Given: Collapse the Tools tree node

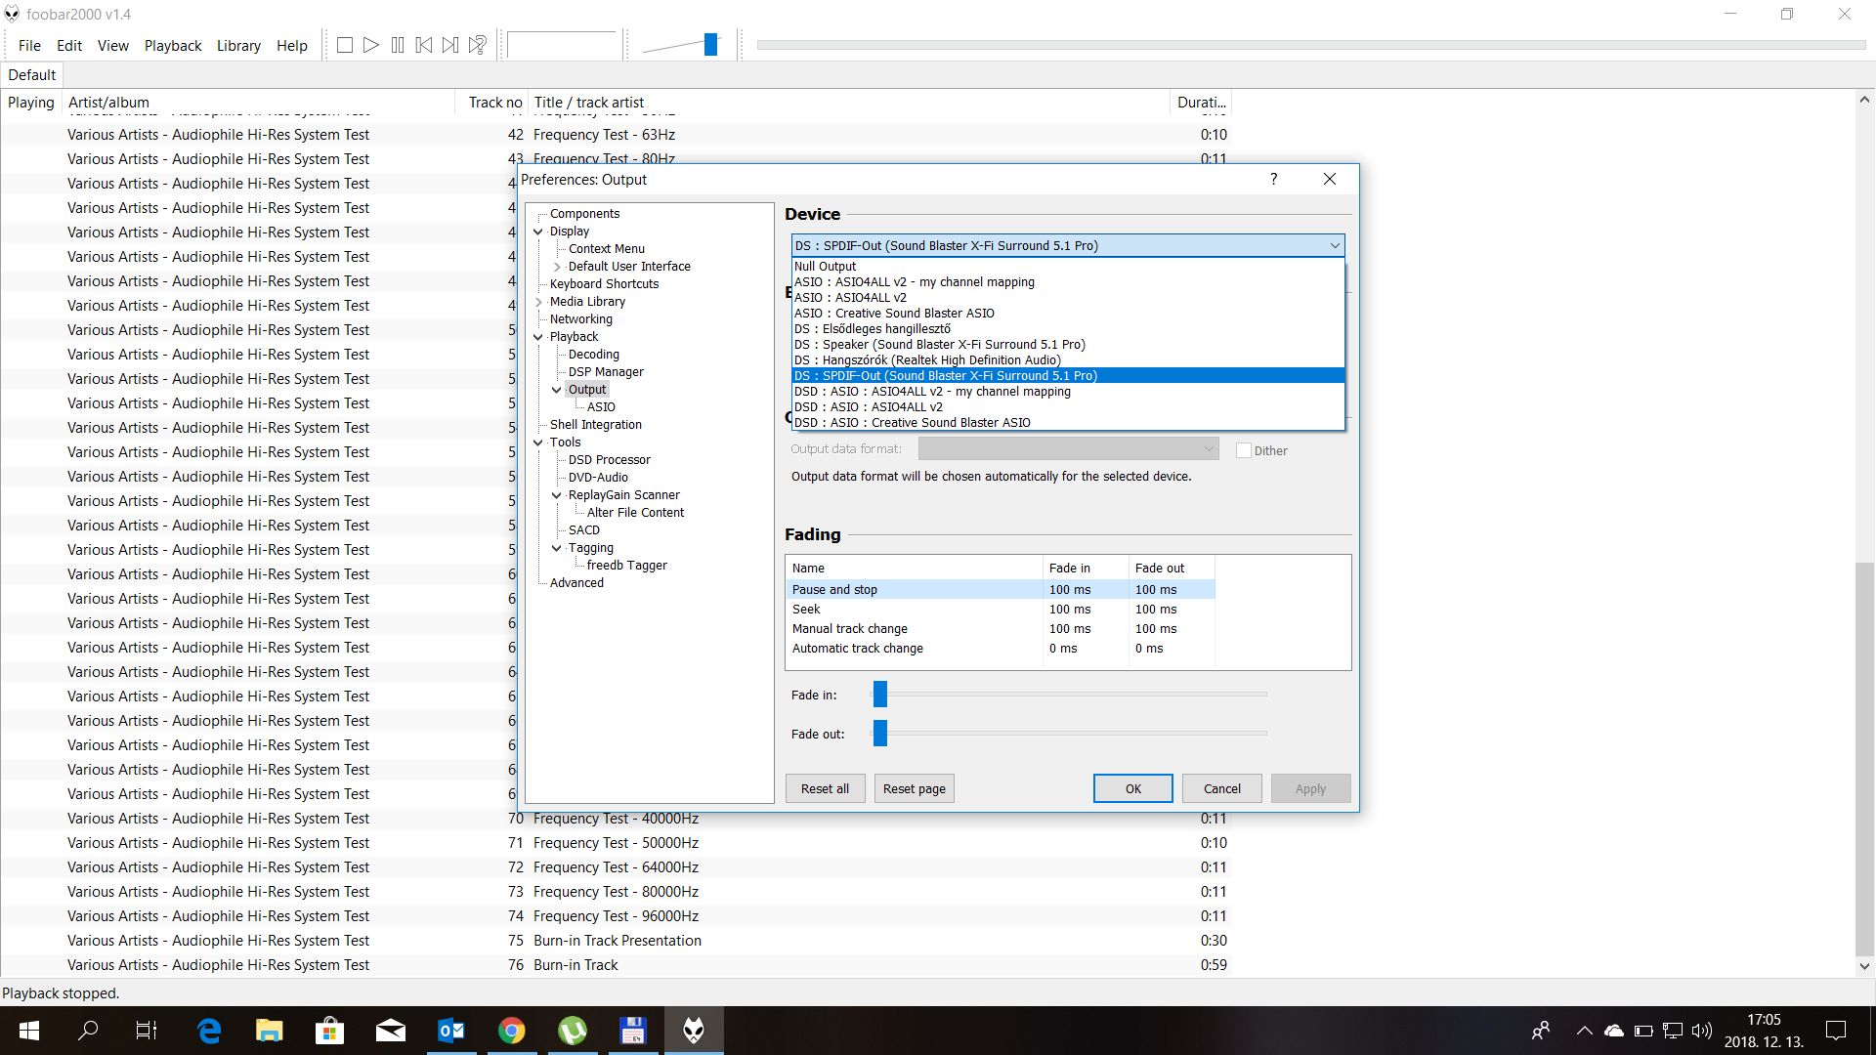Looking at the screenshot, I should (538, 443).
